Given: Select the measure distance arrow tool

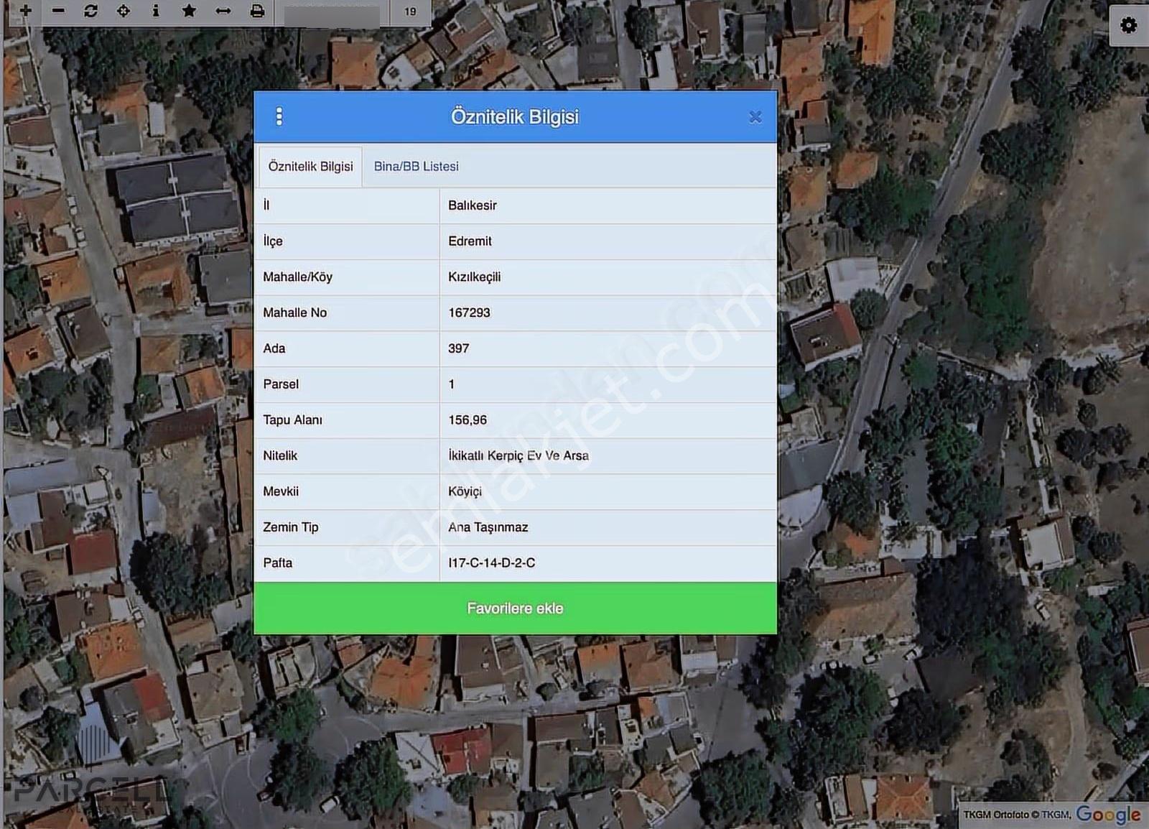Looking at the screenshot, I should point(223,11).
